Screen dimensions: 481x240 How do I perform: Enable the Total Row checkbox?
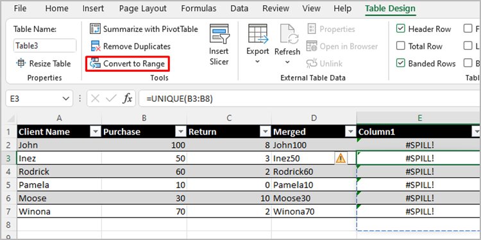pos(400,46)
